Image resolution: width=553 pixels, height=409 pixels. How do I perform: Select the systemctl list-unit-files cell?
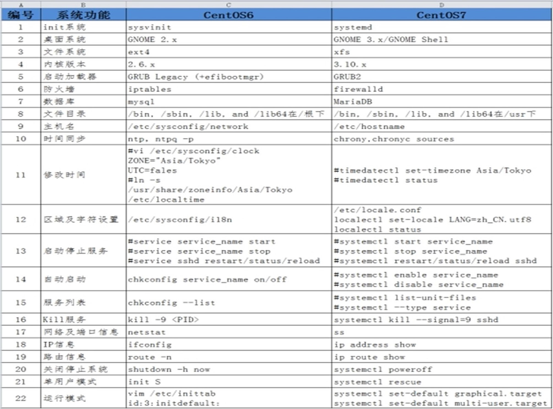(x=442, y=302)
